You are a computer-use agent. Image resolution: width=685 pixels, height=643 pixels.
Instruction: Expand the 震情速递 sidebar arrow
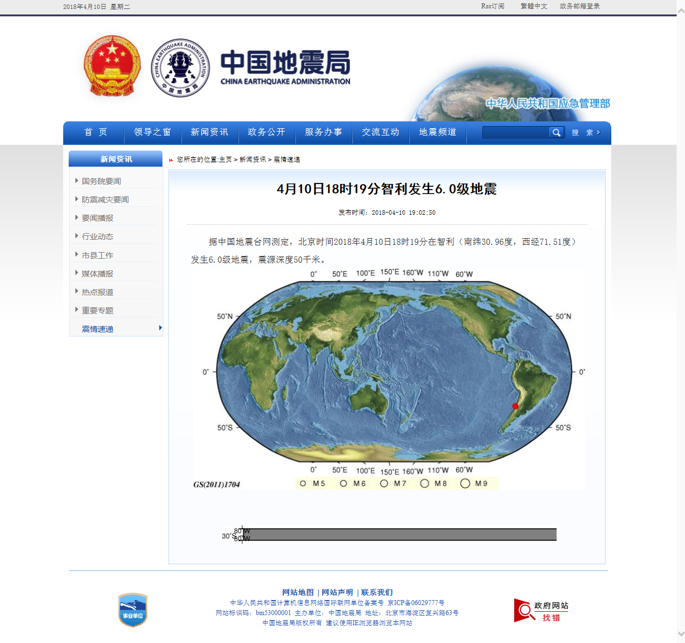(x=161, y=328)
